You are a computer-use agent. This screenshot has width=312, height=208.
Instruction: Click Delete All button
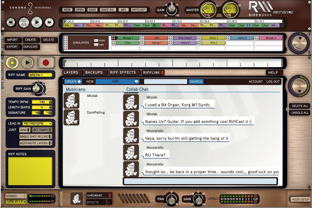pyautogui.click(x=300, y=106)
